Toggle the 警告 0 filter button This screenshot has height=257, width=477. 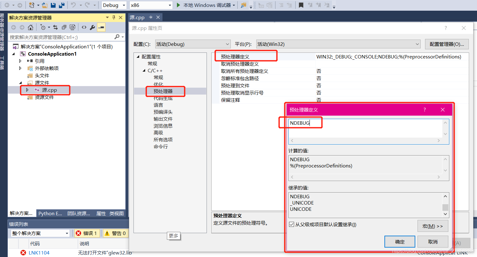116,233
